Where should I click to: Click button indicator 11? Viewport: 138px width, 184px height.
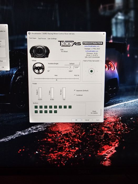(x=46, y=112)
